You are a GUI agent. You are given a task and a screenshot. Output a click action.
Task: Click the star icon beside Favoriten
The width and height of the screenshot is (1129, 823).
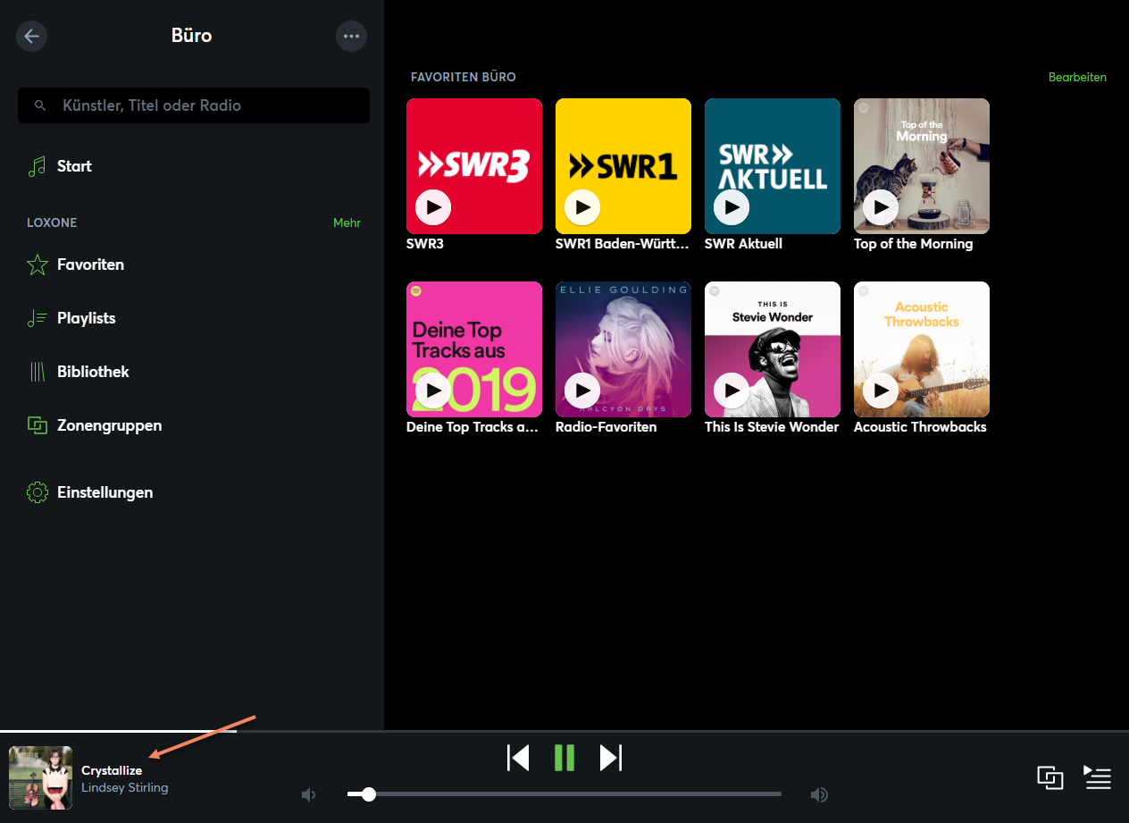tap(37, 265)
